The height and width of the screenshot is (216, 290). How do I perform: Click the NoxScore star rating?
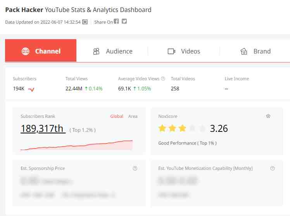(182, 128)
